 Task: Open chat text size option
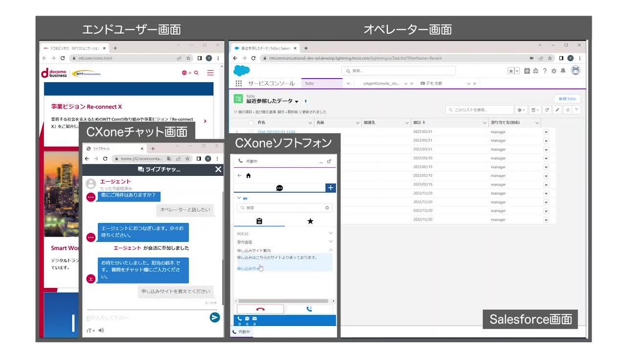90,330
